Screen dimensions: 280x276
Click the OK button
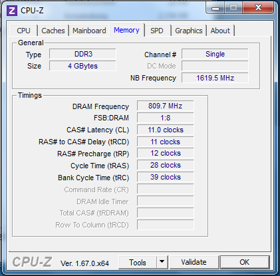(x=245, y=262)
